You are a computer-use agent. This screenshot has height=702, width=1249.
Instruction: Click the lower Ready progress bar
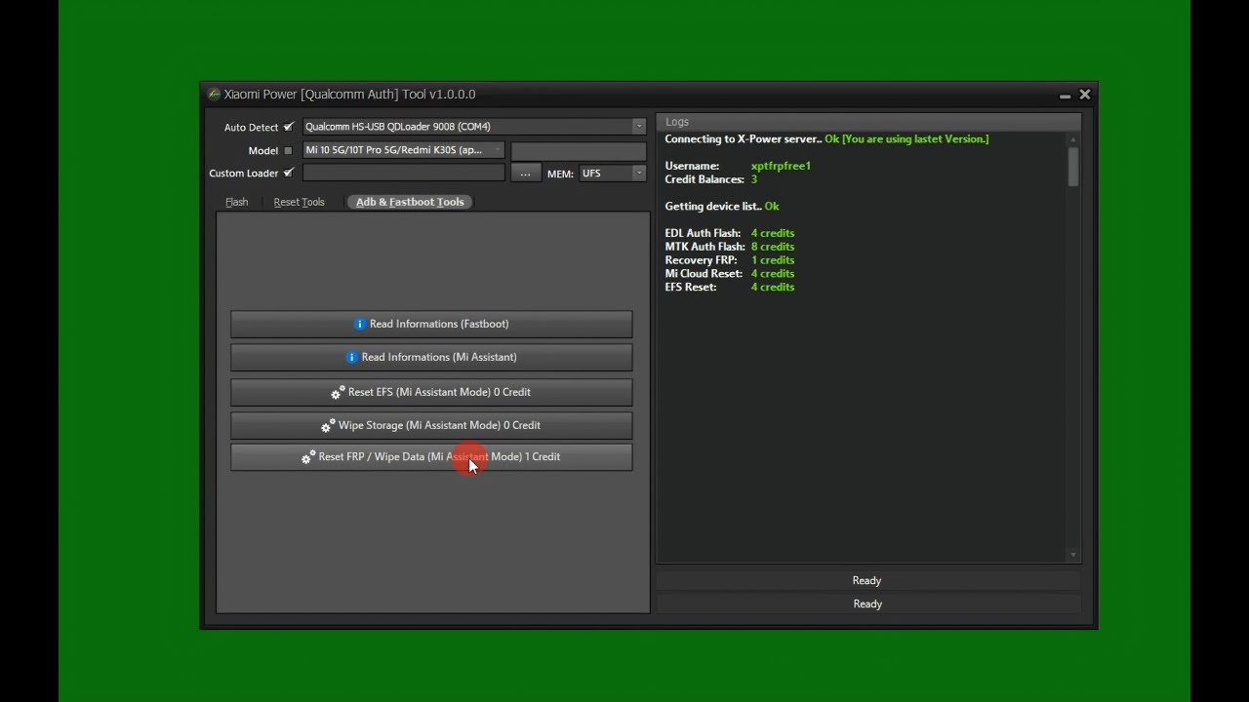tap(867, 604)
